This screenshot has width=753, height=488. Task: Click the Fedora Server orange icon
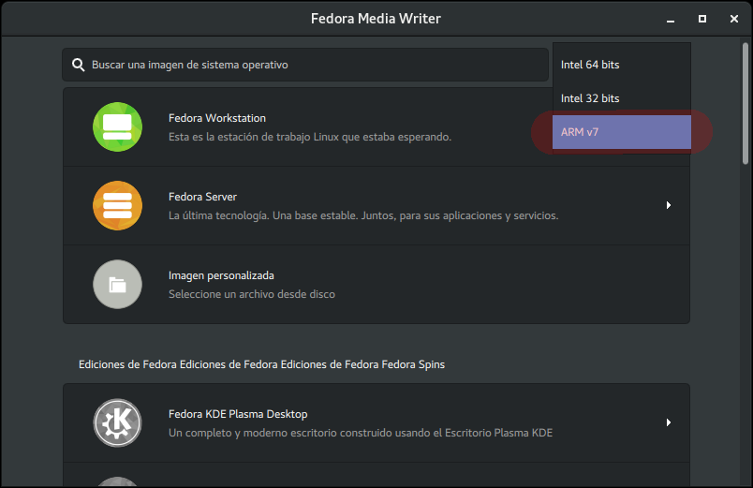[x=117, y=205]
